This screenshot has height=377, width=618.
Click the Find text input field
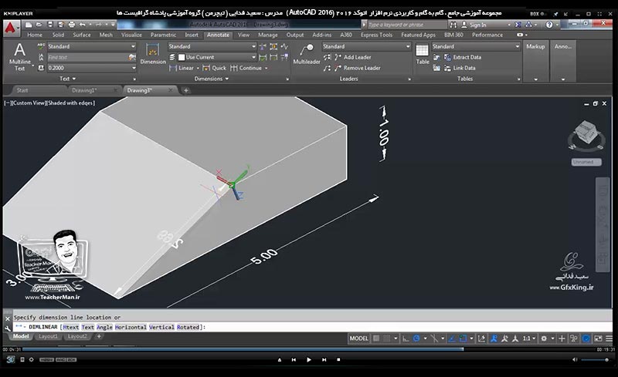pyautogui.click(x=87, y=58)
